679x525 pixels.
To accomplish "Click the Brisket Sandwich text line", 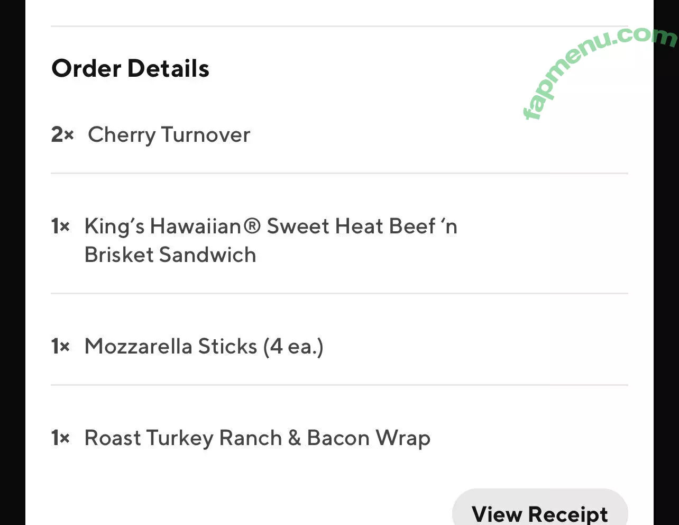I will pyautogui.click(x=170, y=255).
